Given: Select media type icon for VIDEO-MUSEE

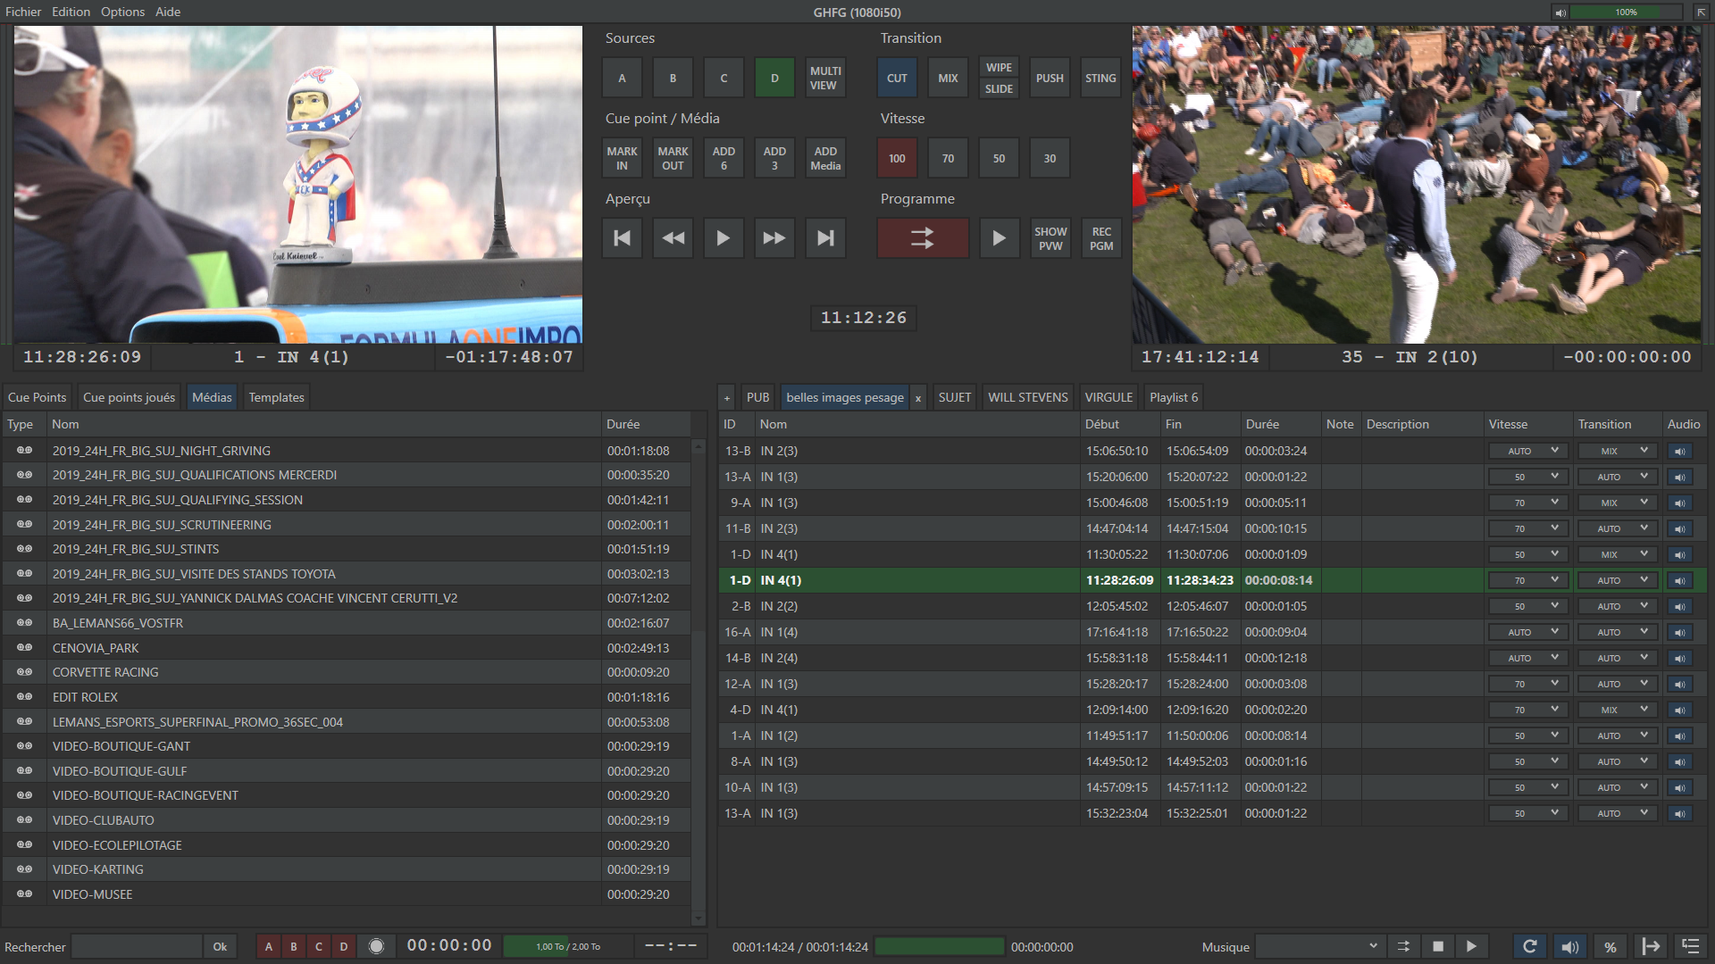Looking at the screenshot, I should point(24,894).
